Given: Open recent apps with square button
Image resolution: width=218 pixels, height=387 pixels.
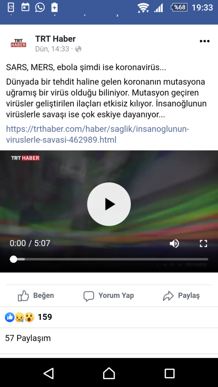Looking at the screenshot, I should tap(169, 373).
